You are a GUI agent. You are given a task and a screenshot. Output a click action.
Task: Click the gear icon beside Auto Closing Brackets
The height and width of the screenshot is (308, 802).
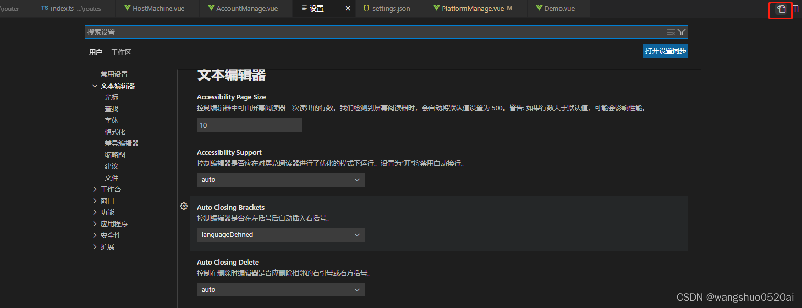point(184,206)
